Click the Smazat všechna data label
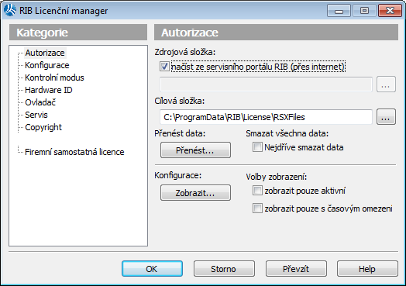 (x=287, y=133)
